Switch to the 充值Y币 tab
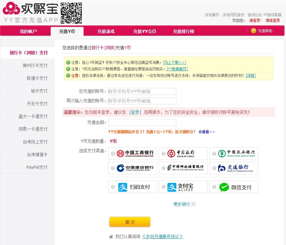The width and height of the screenshot is (286, 245). 67,31
